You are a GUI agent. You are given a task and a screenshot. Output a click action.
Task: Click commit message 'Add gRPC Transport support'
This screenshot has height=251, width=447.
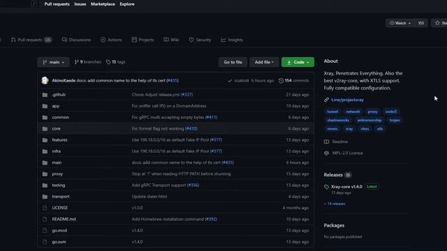point(159,185)
